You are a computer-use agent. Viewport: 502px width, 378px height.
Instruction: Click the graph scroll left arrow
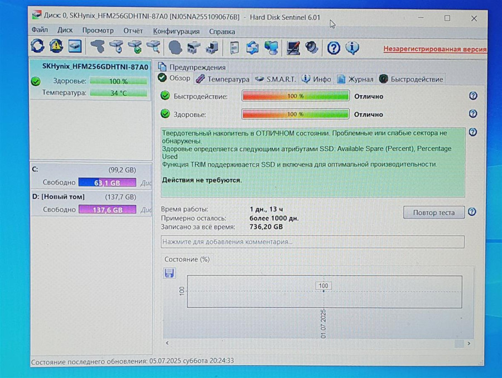(167, 343)
